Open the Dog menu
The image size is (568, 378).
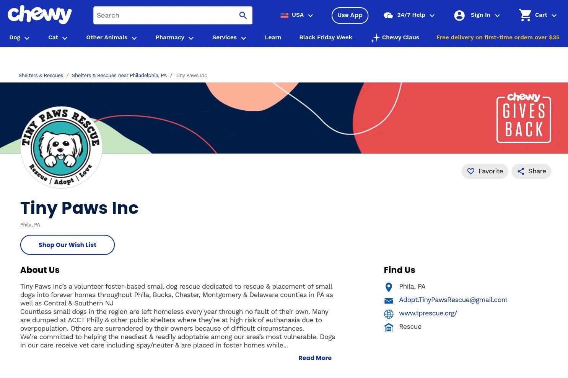tap(20, 37)
